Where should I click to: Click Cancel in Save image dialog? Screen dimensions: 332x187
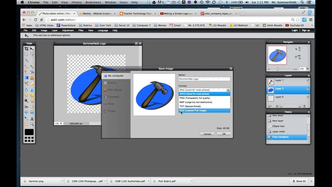[x=207, y=134]
